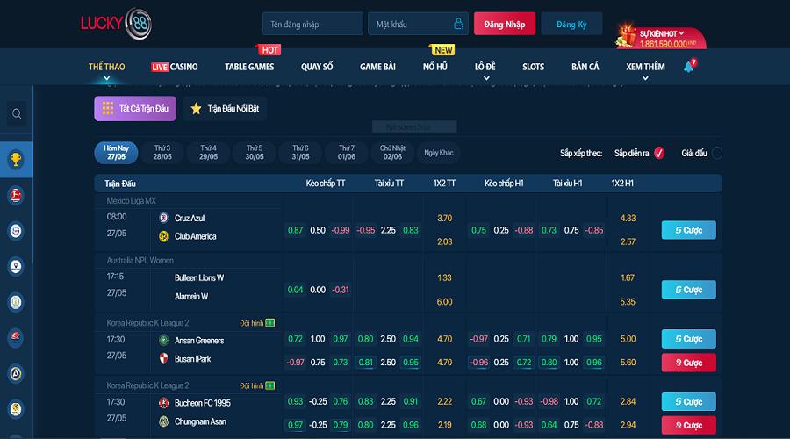Click Cược button for Bulleen Lions W match
Viewport: 790px width, 439px height.
pyautogui.click(x=689, y=290)
